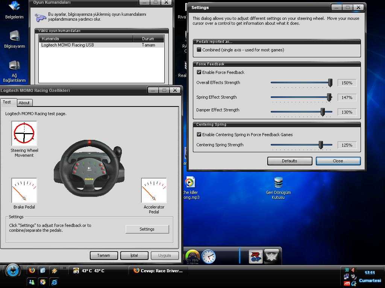The image size is (385, 288).
Task: Switch to the Cevap: Race Driver Firefox window
Action: click(158, 271)
